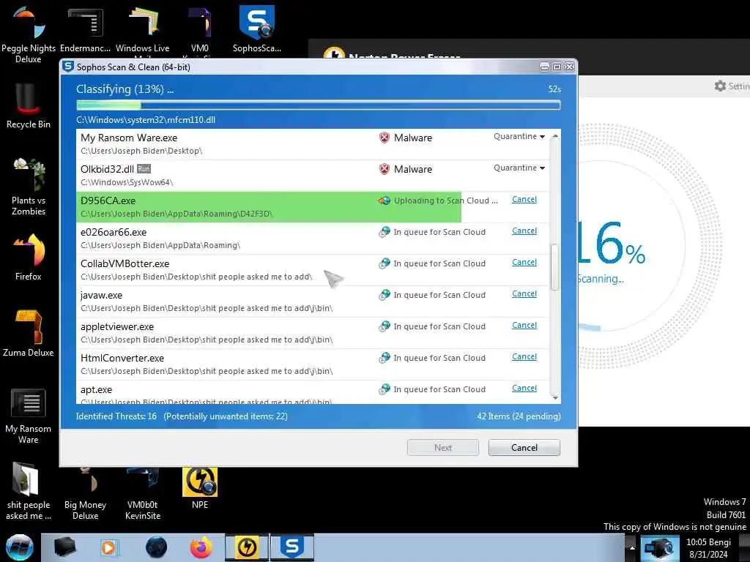Click the upload cloud icon for D956CA.exe

(384, 201)
